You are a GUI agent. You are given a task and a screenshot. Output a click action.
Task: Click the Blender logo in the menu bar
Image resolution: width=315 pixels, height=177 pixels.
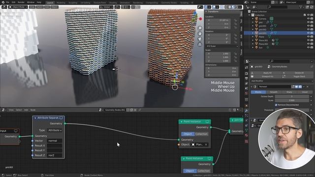3,2
